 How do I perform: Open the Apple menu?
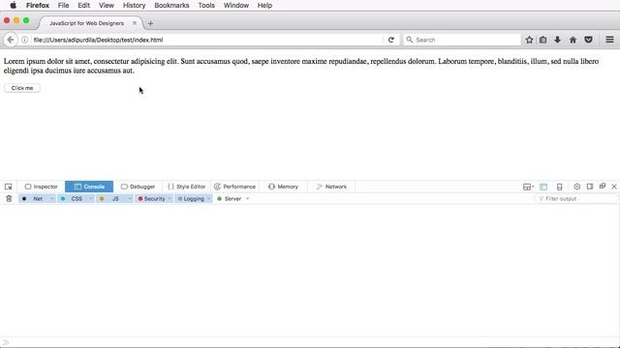click(x=13, y=6)
